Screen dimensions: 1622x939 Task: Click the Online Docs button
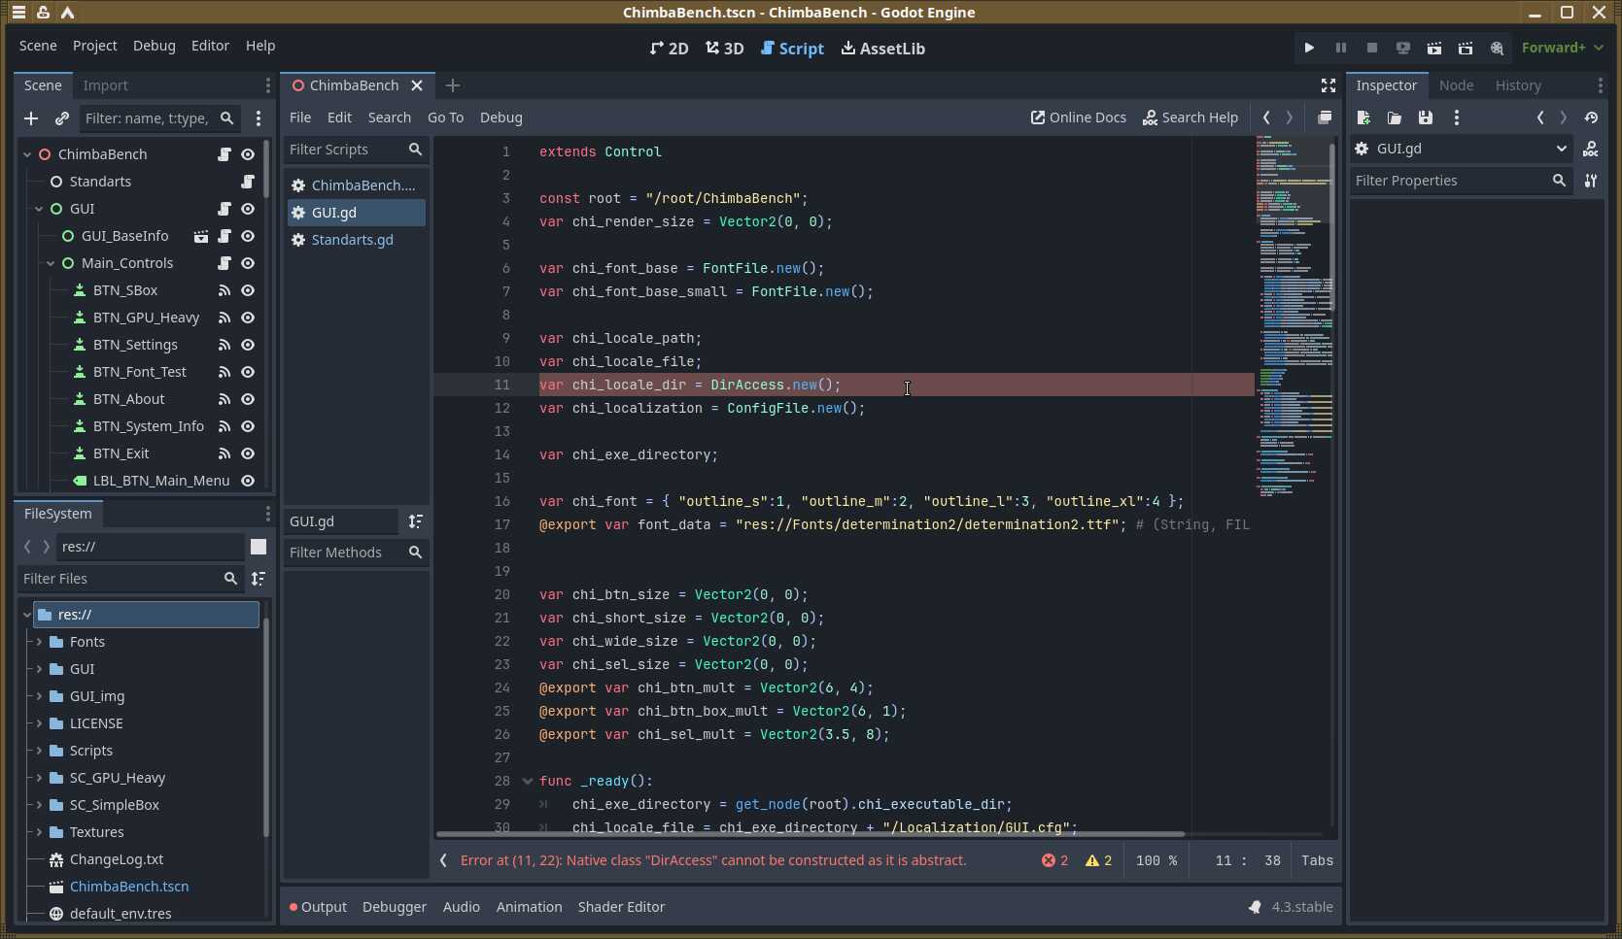coord(1078,117)
